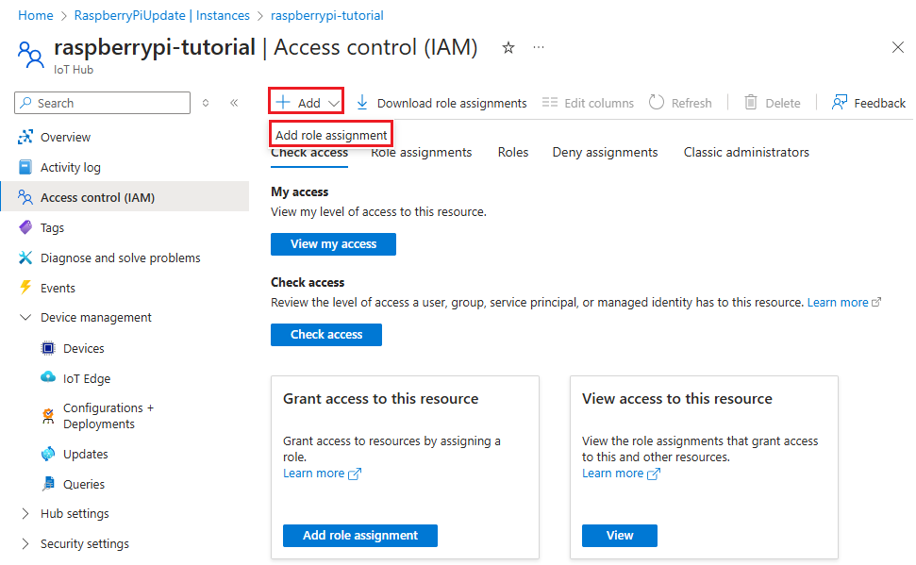The image size is (916, 565).
Task: Open the more options ellipsis in header
Action: click(x=539, y=47)
